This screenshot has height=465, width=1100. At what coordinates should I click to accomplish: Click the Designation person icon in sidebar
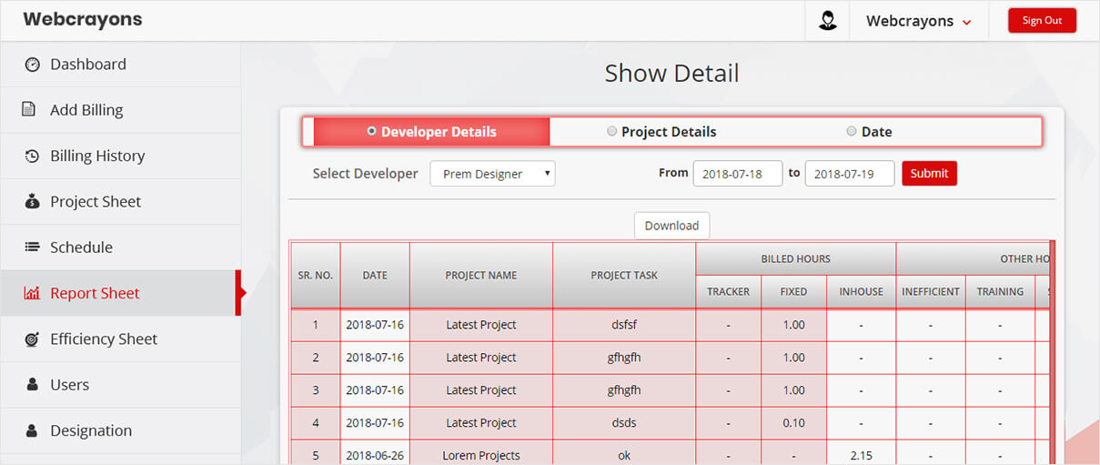(x=32, y=430)
